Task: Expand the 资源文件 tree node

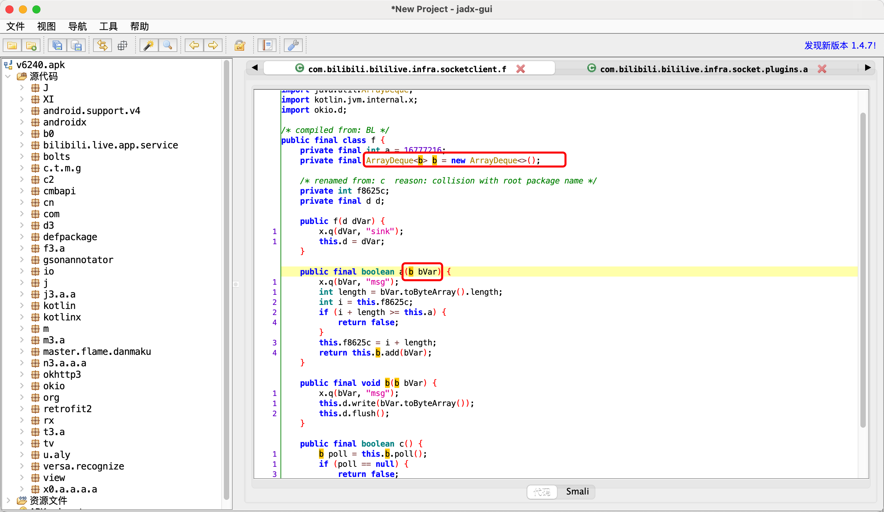Action: pyautogui.click(x=8, y=500)
